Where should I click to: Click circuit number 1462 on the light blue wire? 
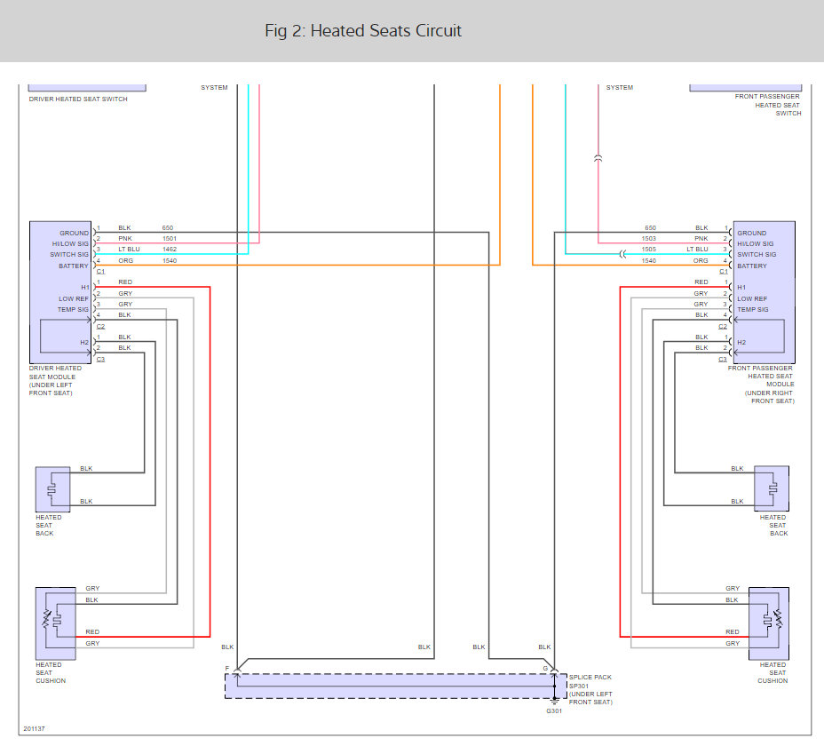pos(170,250)
